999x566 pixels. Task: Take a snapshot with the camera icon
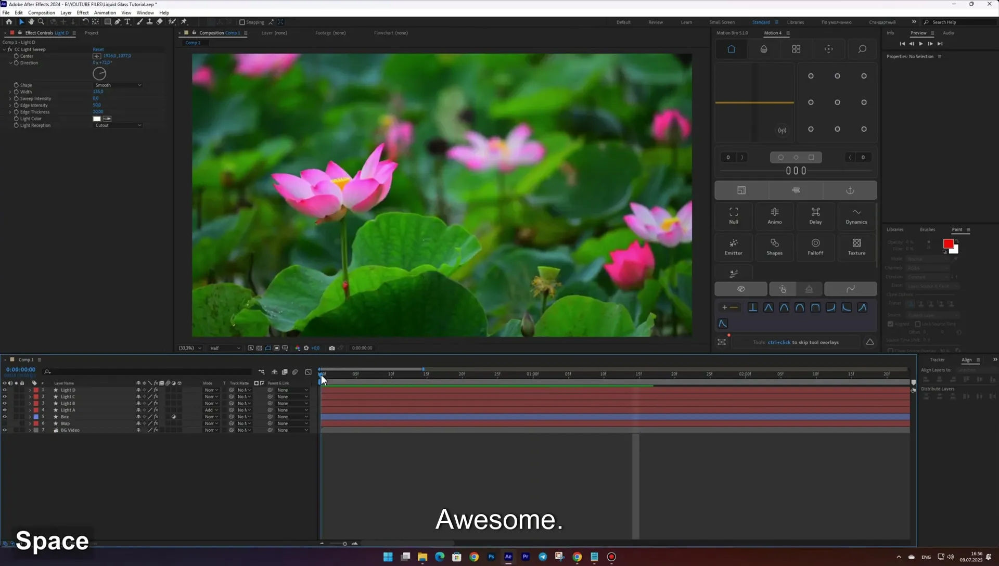click(332, 348)
